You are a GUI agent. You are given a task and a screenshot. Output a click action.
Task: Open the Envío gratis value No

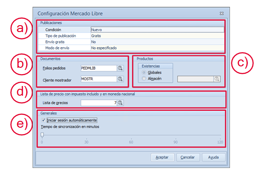pos(157,42)
